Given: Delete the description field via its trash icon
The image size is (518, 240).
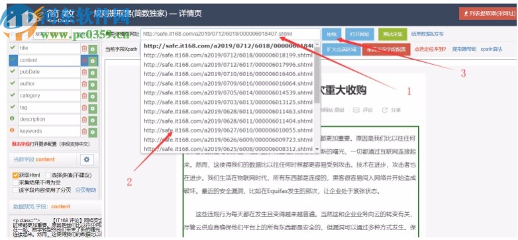Looking at the screenshot, I should pyautogui.click(x=84, y=120).
